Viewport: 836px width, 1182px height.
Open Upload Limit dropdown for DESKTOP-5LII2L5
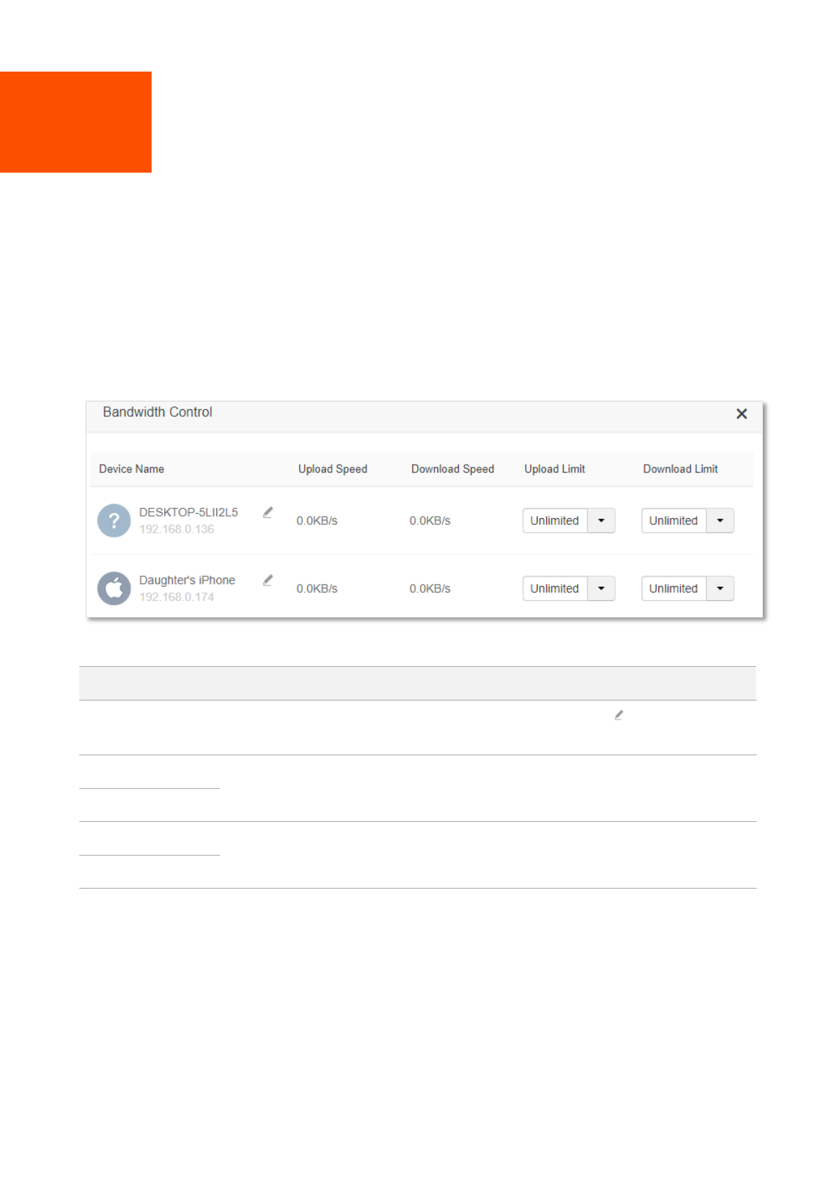601,521
